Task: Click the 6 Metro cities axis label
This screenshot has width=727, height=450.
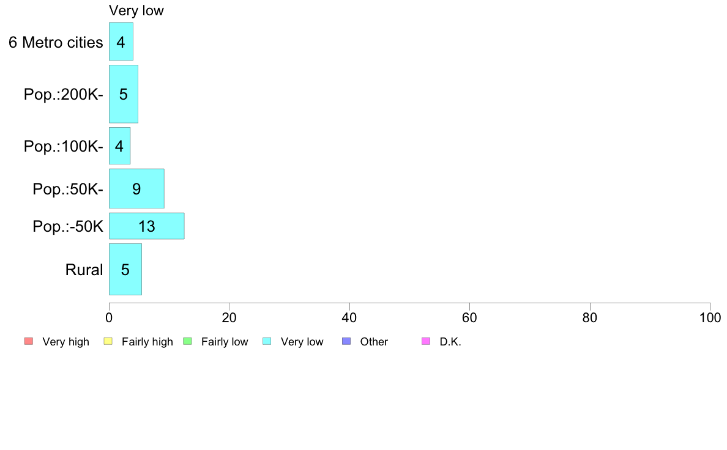Action: click(x=56, y=43)
